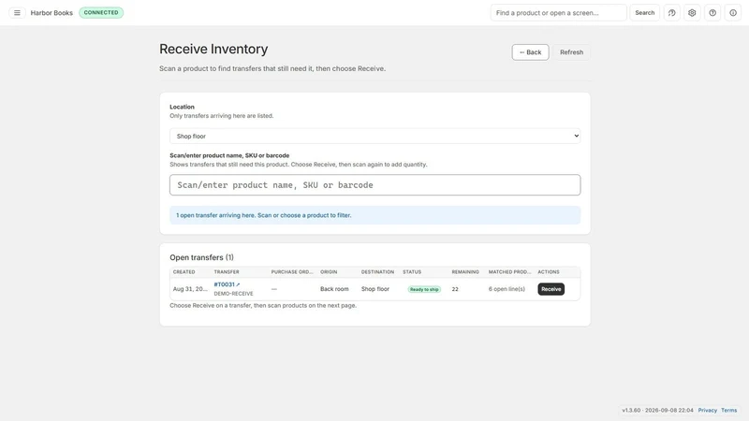Open the Privacy link
Screen dimensions: 749x421
click(x=707, y=410)
